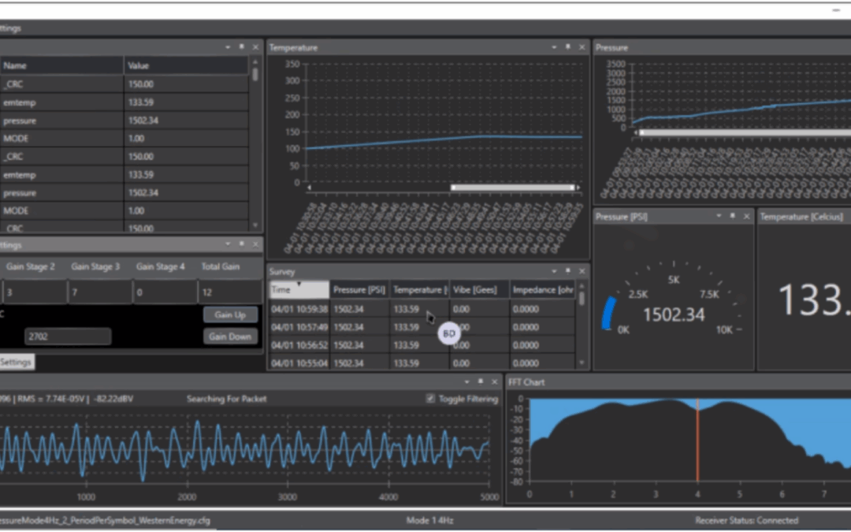The image size is (851, 532).
Task: Pin the top-left Settings panel
Action: tap(241, 47)
